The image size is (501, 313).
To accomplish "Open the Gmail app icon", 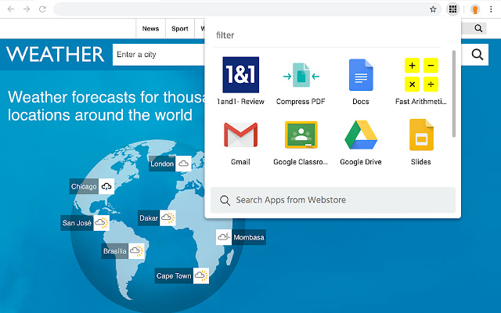I will 240,135.
